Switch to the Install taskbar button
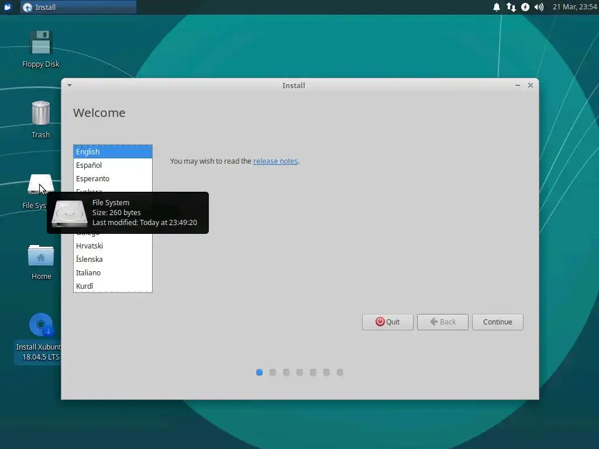The width and height of the screenshot is (599, 449). (x=78, y=7)
